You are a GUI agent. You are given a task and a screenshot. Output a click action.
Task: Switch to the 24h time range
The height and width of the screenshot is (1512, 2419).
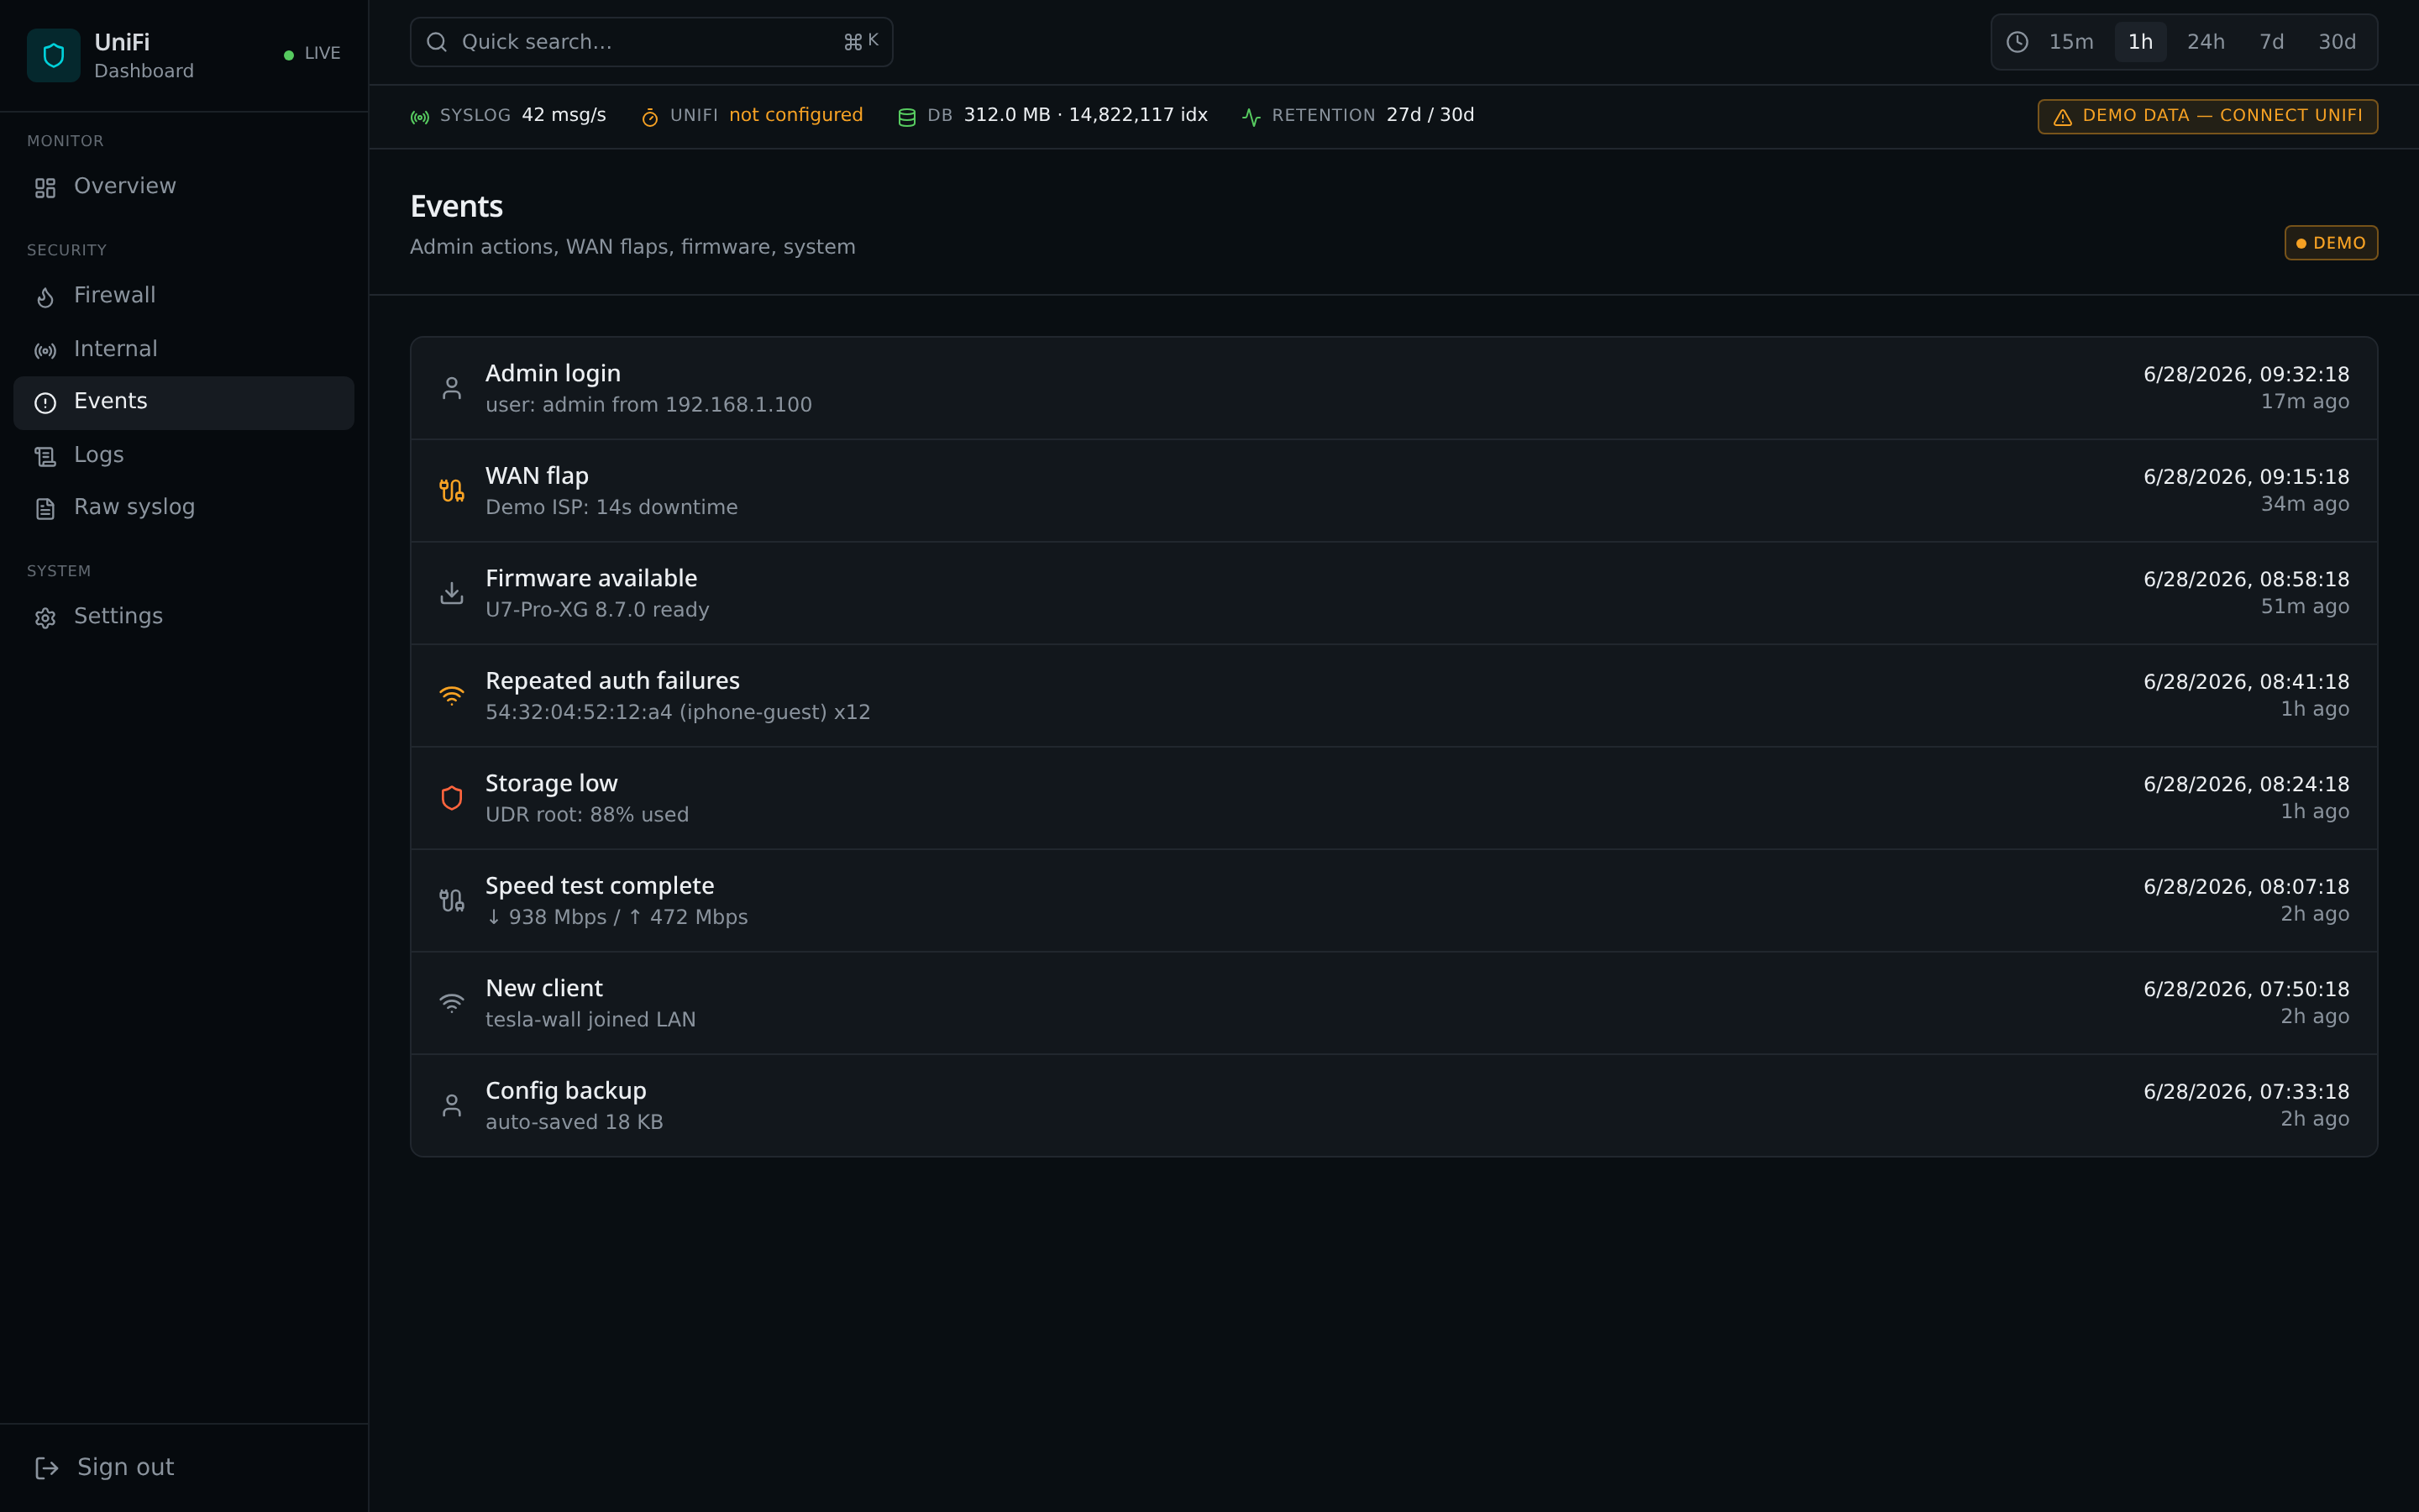(2205, 42)
